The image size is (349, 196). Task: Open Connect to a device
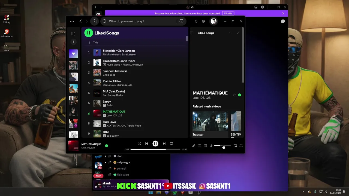[205, 146]
